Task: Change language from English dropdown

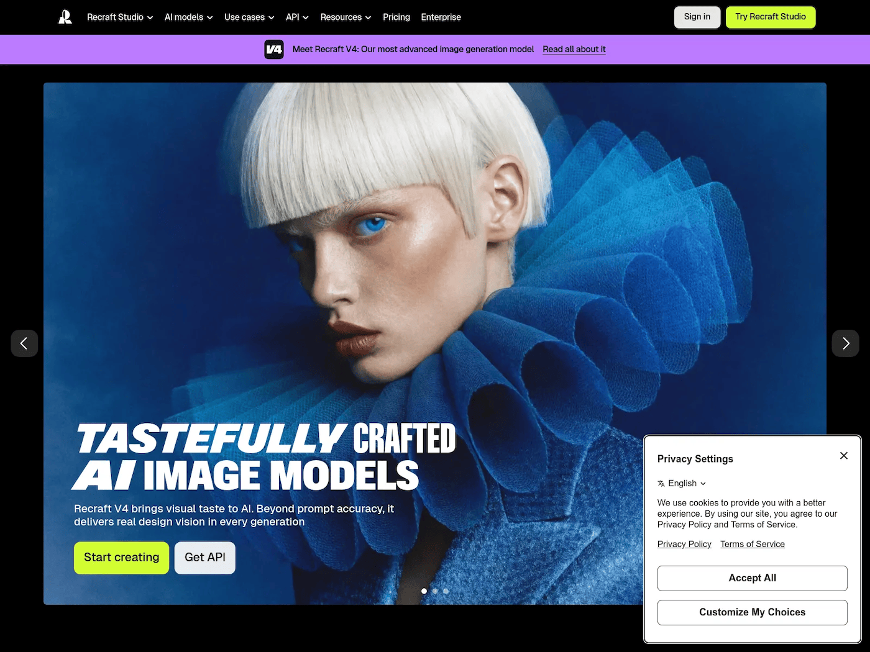Action: tap(687, 484)
